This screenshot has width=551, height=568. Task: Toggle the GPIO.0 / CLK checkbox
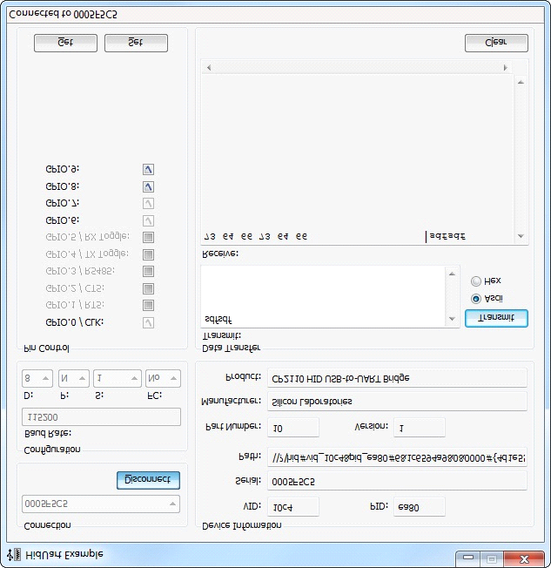(148, 322)
